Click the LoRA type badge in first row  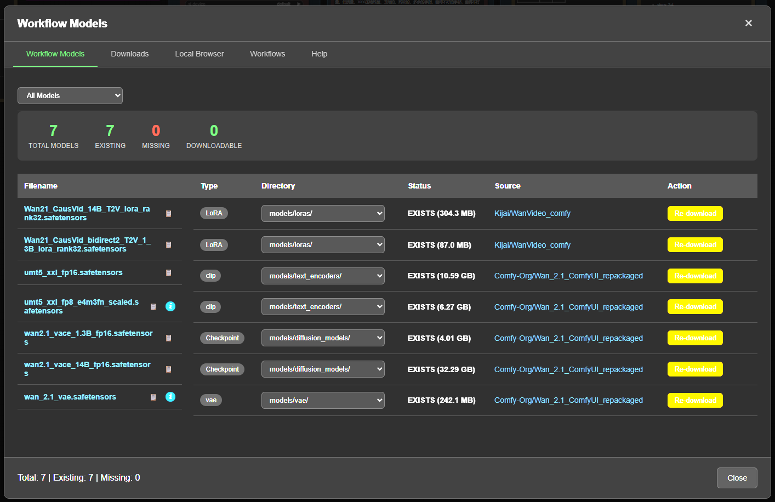coord(214,213)
